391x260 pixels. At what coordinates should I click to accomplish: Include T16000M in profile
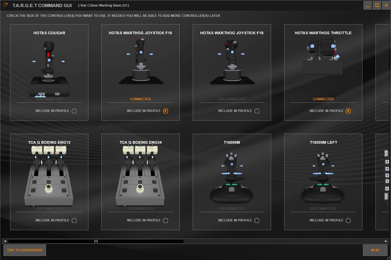(x=257, y=220)
